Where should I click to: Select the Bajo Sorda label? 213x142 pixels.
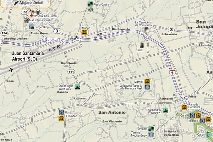click(x=69, y=63)
